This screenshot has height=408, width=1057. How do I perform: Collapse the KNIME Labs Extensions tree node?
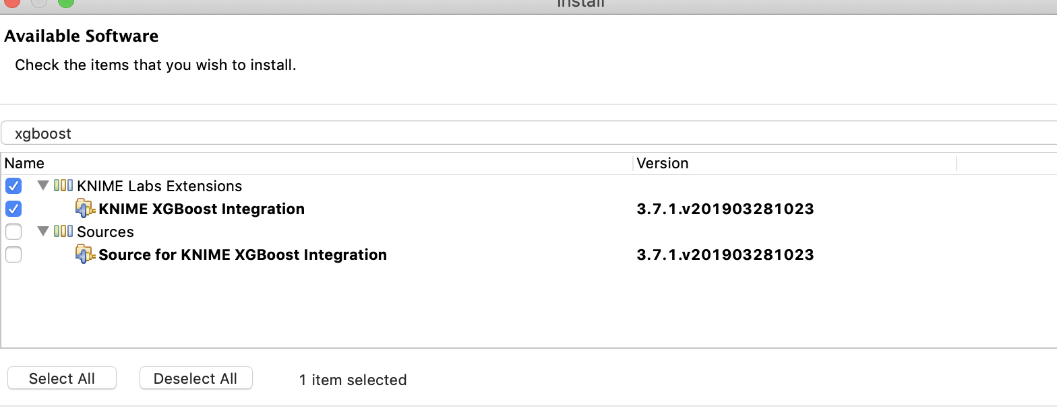(43, 186)
